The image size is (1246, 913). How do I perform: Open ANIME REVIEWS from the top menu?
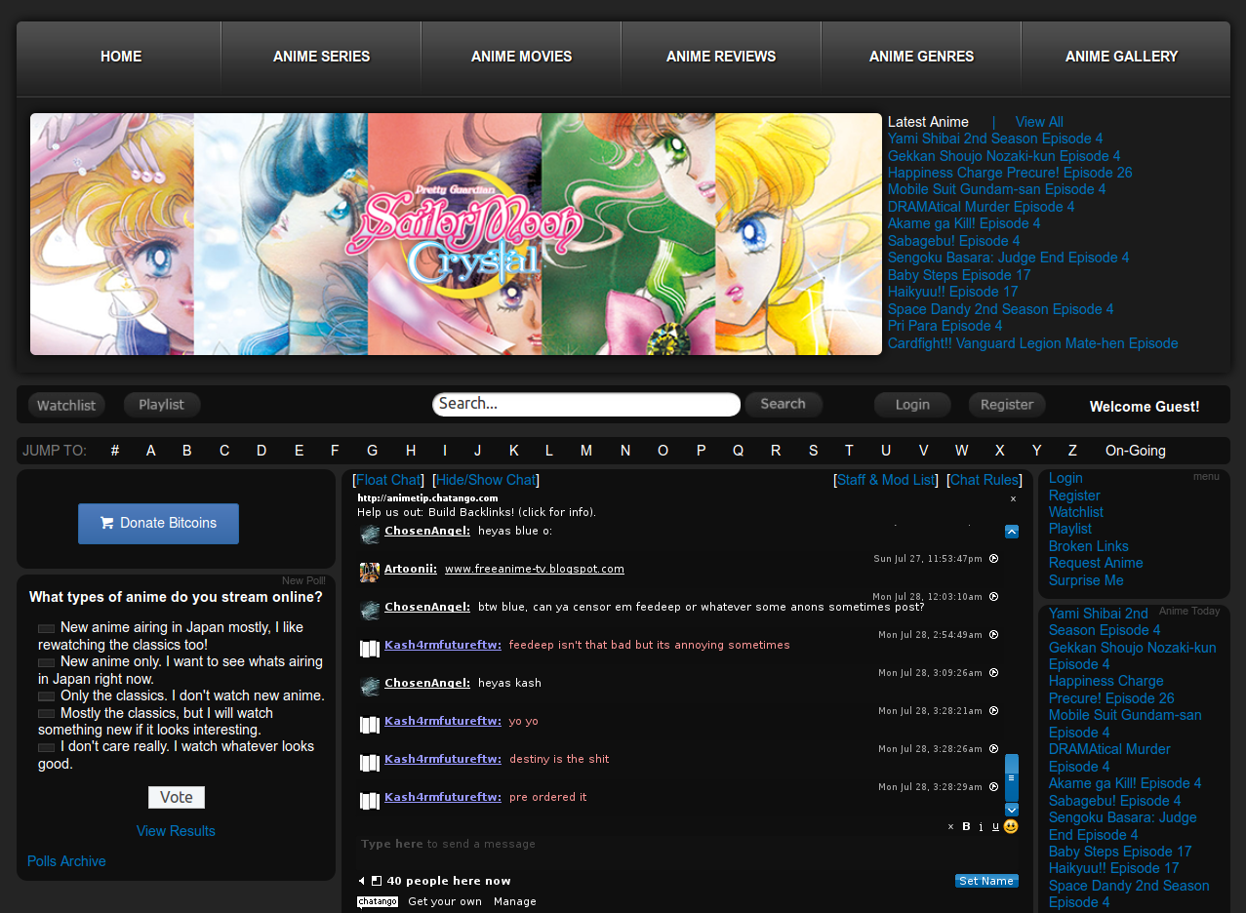pyautogui.click(x=721, y=57)
